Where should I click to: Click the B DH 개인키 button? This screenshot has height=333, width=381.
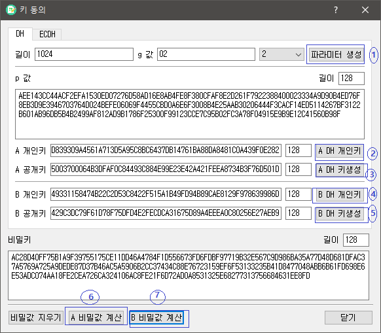340,195
